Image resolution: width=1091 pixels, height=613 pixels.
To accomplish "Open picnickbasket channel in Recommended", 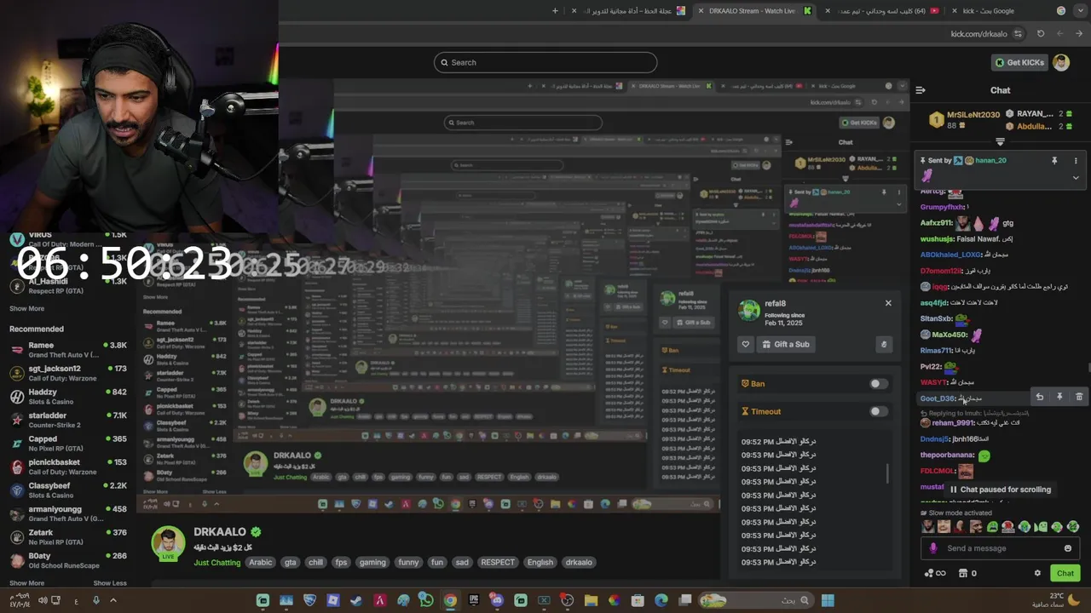I will (68, 467).
